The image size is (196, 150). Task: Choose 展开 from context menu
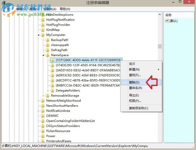pos(141,64)
